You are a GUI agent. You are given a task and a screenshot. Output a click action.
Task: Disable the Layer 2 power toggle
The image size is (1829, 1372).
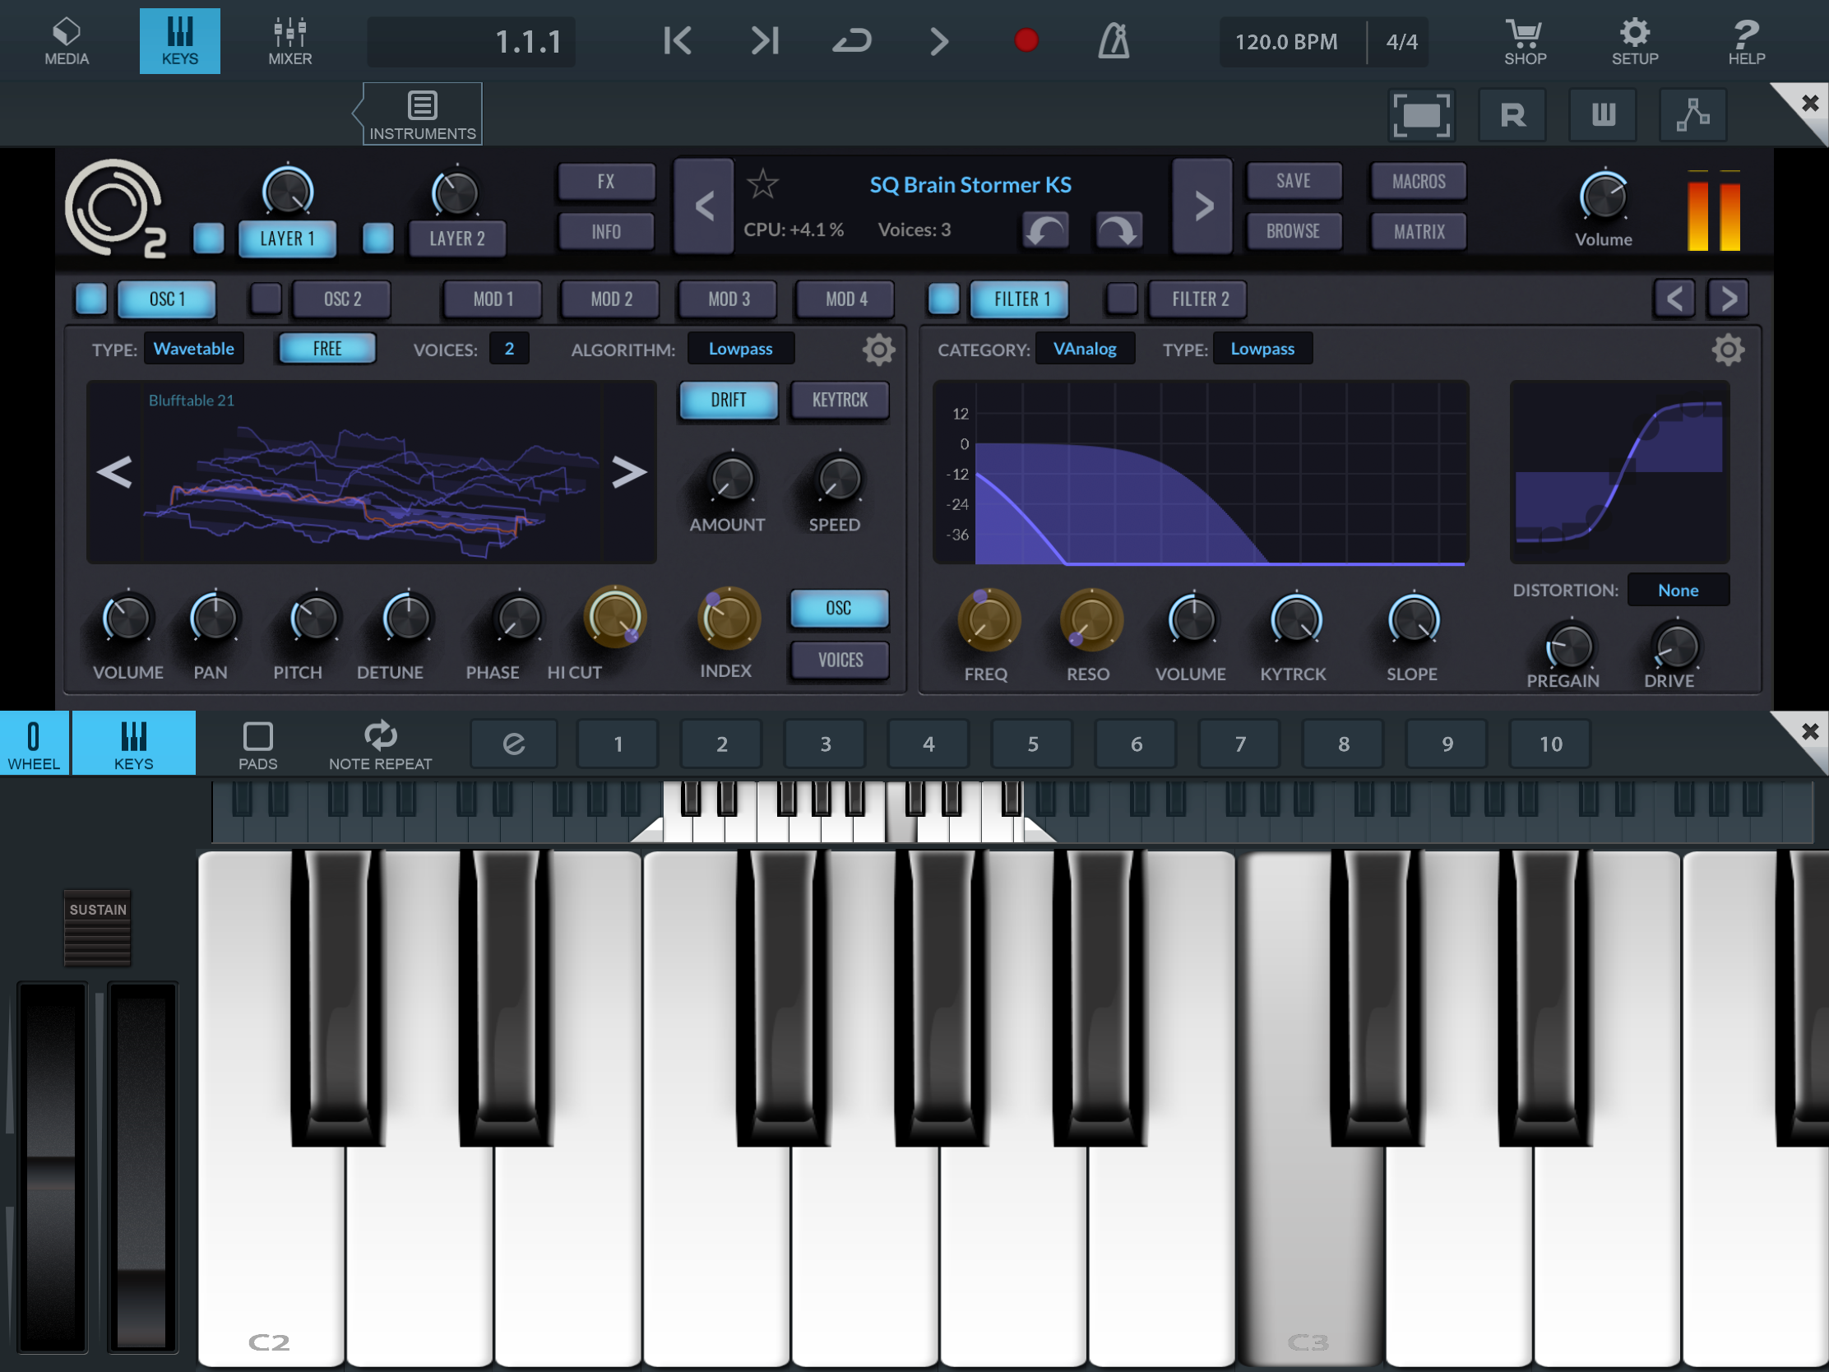click(377, 239)
